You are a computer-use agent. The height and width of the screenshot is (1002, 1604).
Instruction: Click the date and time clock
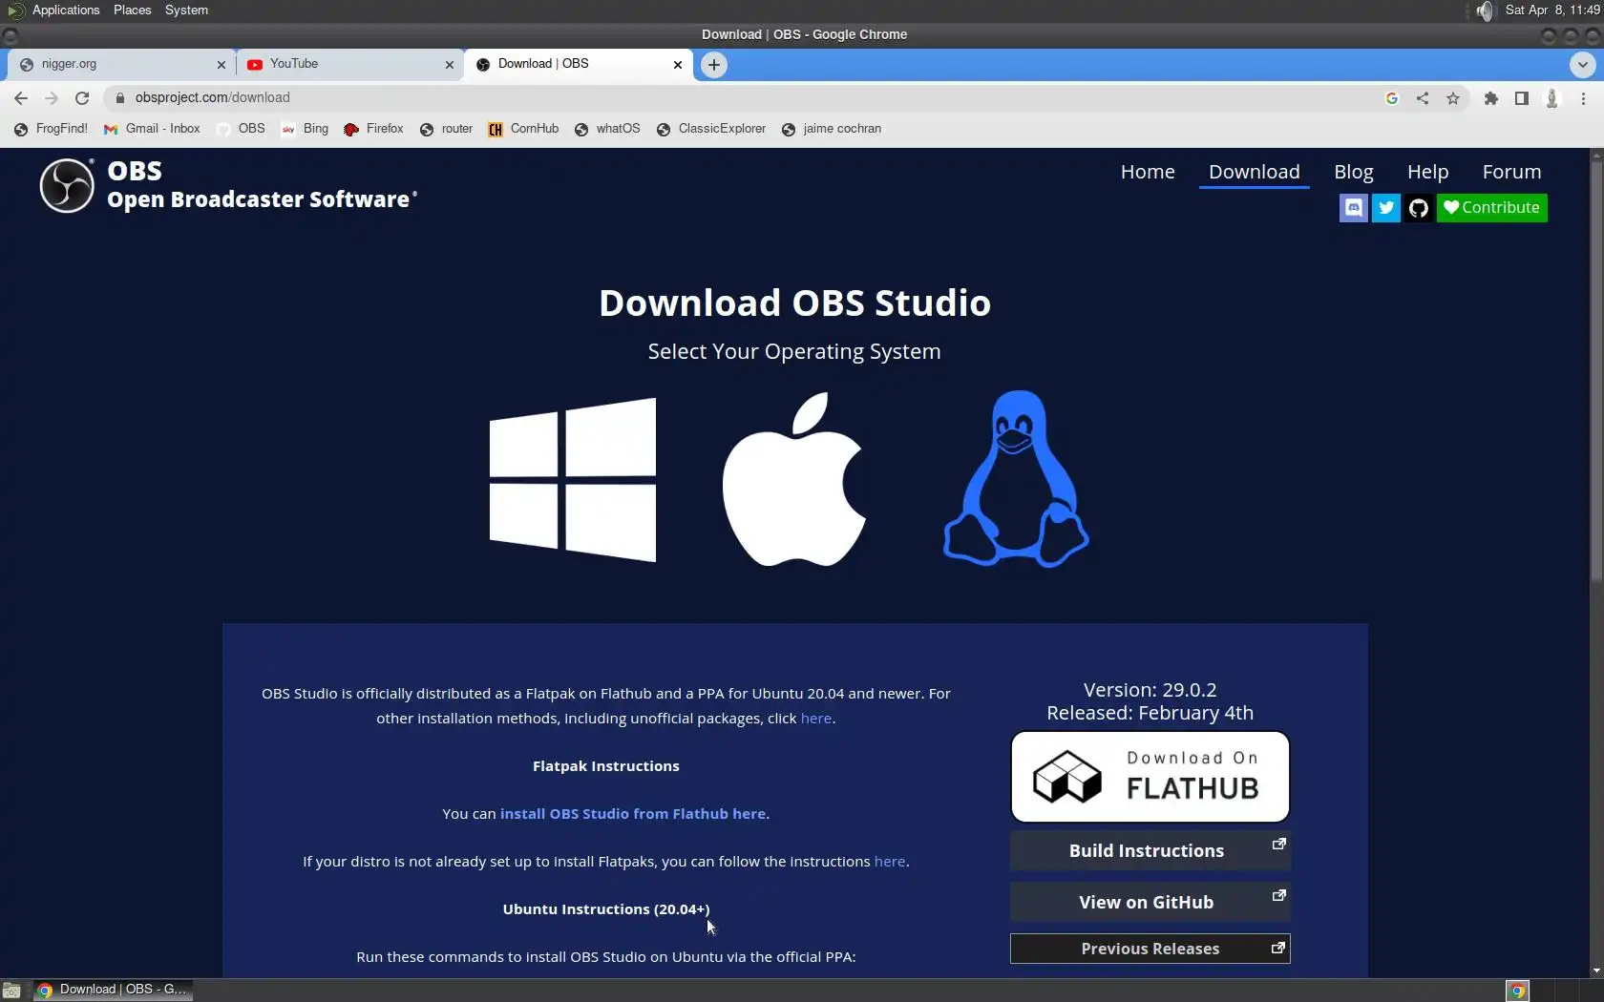point(1552,10)
